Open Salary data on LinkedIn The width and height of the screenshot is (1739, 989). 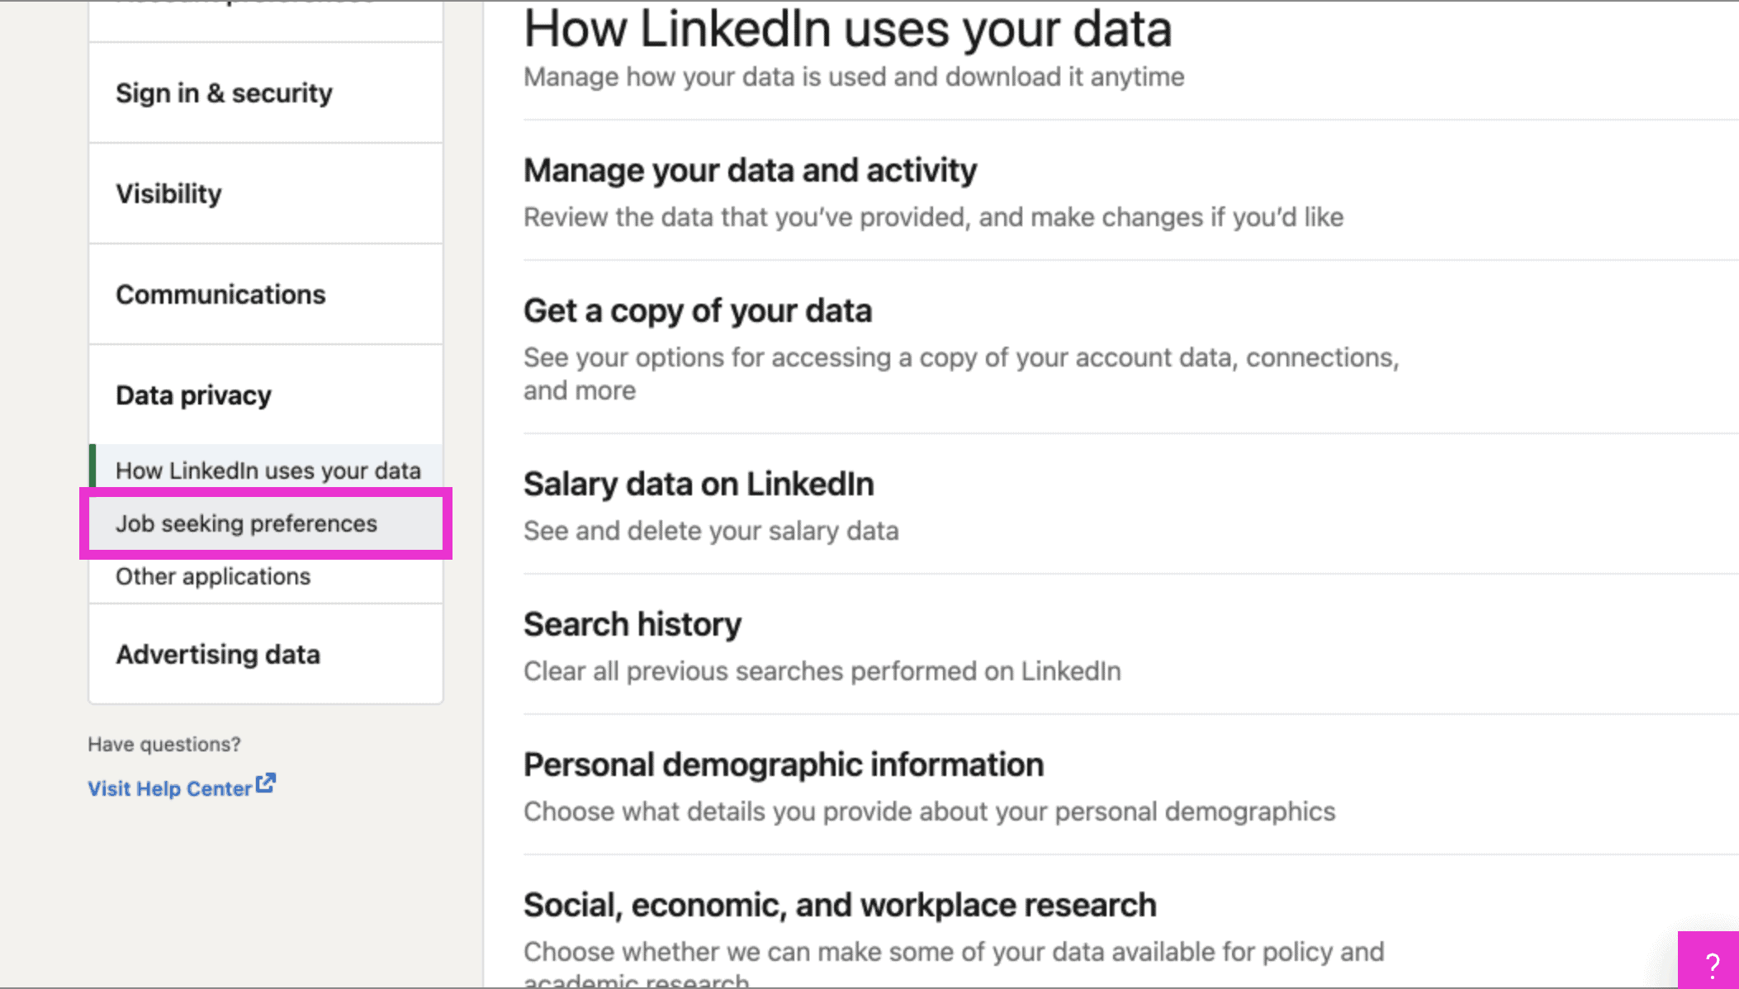pyautogui.click(x=698, y=484)
